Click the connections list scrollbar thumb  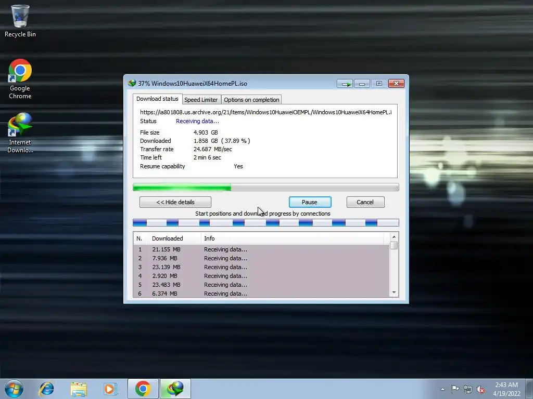point(394,245)
